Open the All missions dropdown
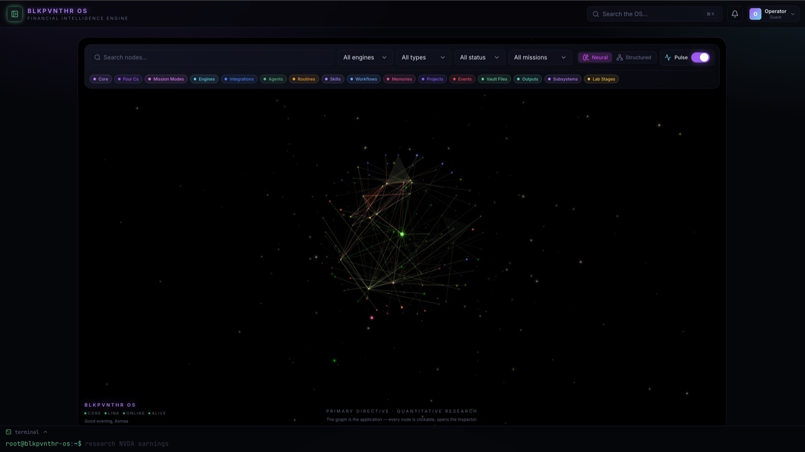The image size is (805, 452). click(x=540, y=57)
